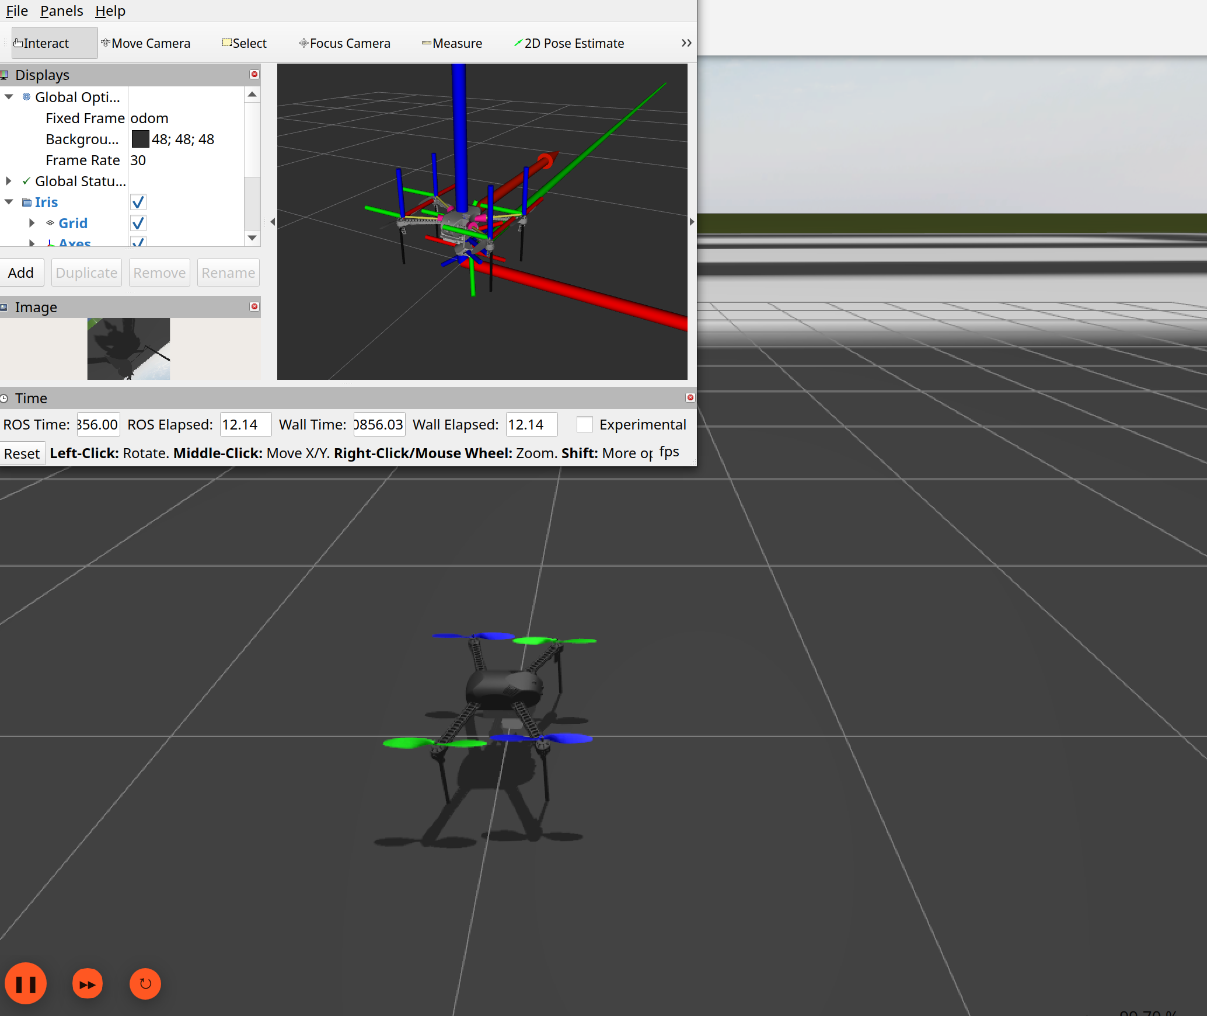Image resolution: width=1207 pixels, height=1016 pixels.
Task: Click the ROS Time field
Action: click(98, 424)
